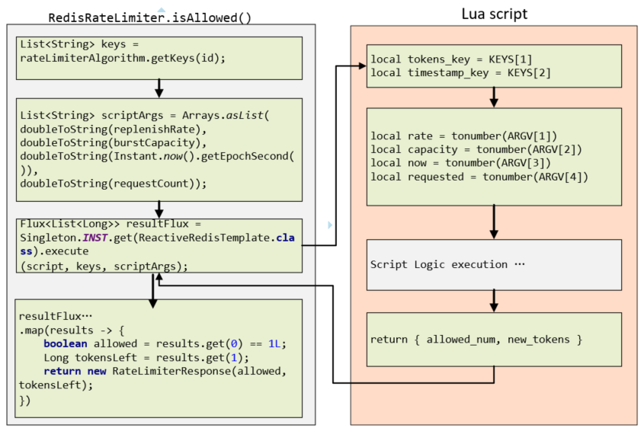
Task: Click the return arrowhead under the execute box
Action: [160, 279]
